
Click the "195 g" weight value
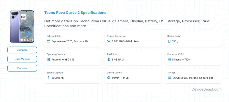[x=175, y=41]
